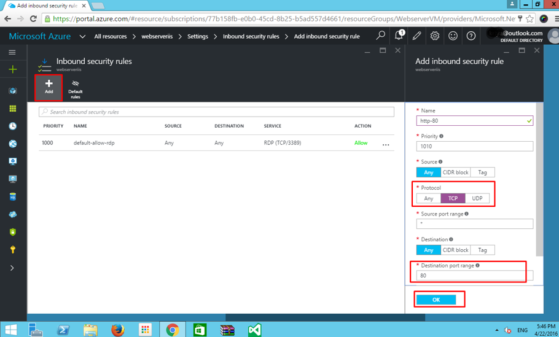Click the blade vertical scrollbar
Screen dimensions: 559x337
(x=539, y=179)
